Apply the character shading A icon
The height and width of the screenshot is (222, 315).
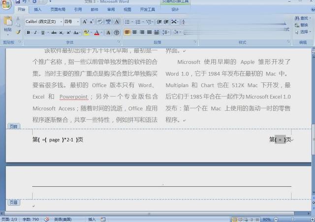pos(108,32)
